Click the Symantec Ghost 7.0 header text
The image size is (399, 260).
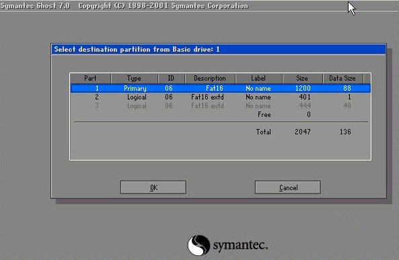click(x=35, y=5)
